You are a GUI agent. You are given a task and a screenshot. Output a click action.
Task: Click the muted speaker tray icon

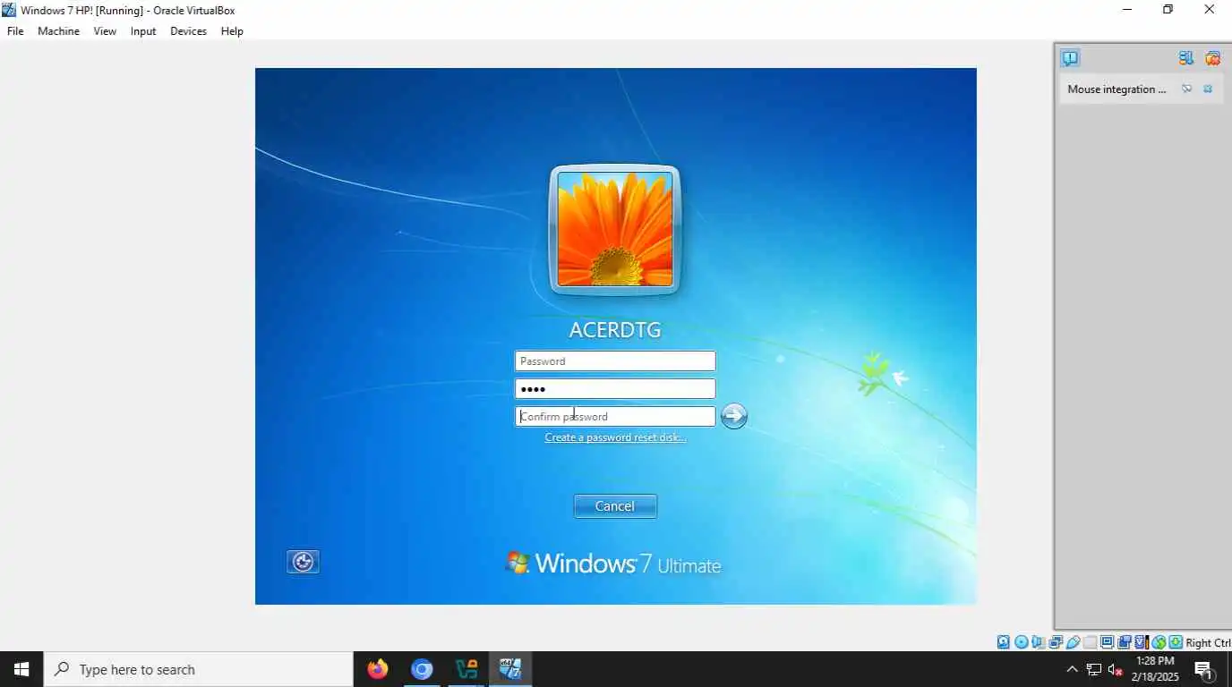pos(1116,669)
